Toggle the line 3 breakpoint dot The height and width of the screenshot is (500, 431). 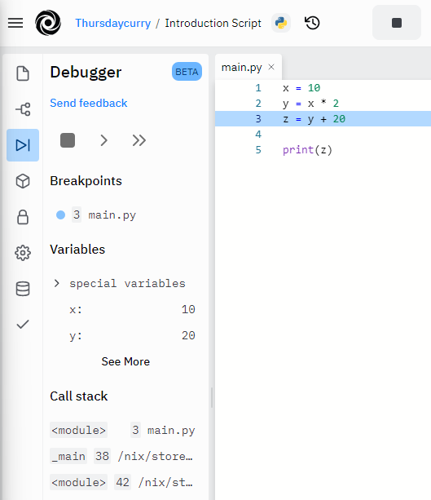click(60, 215)
